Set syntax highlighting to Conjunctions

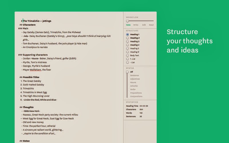[x=136, y=96]
